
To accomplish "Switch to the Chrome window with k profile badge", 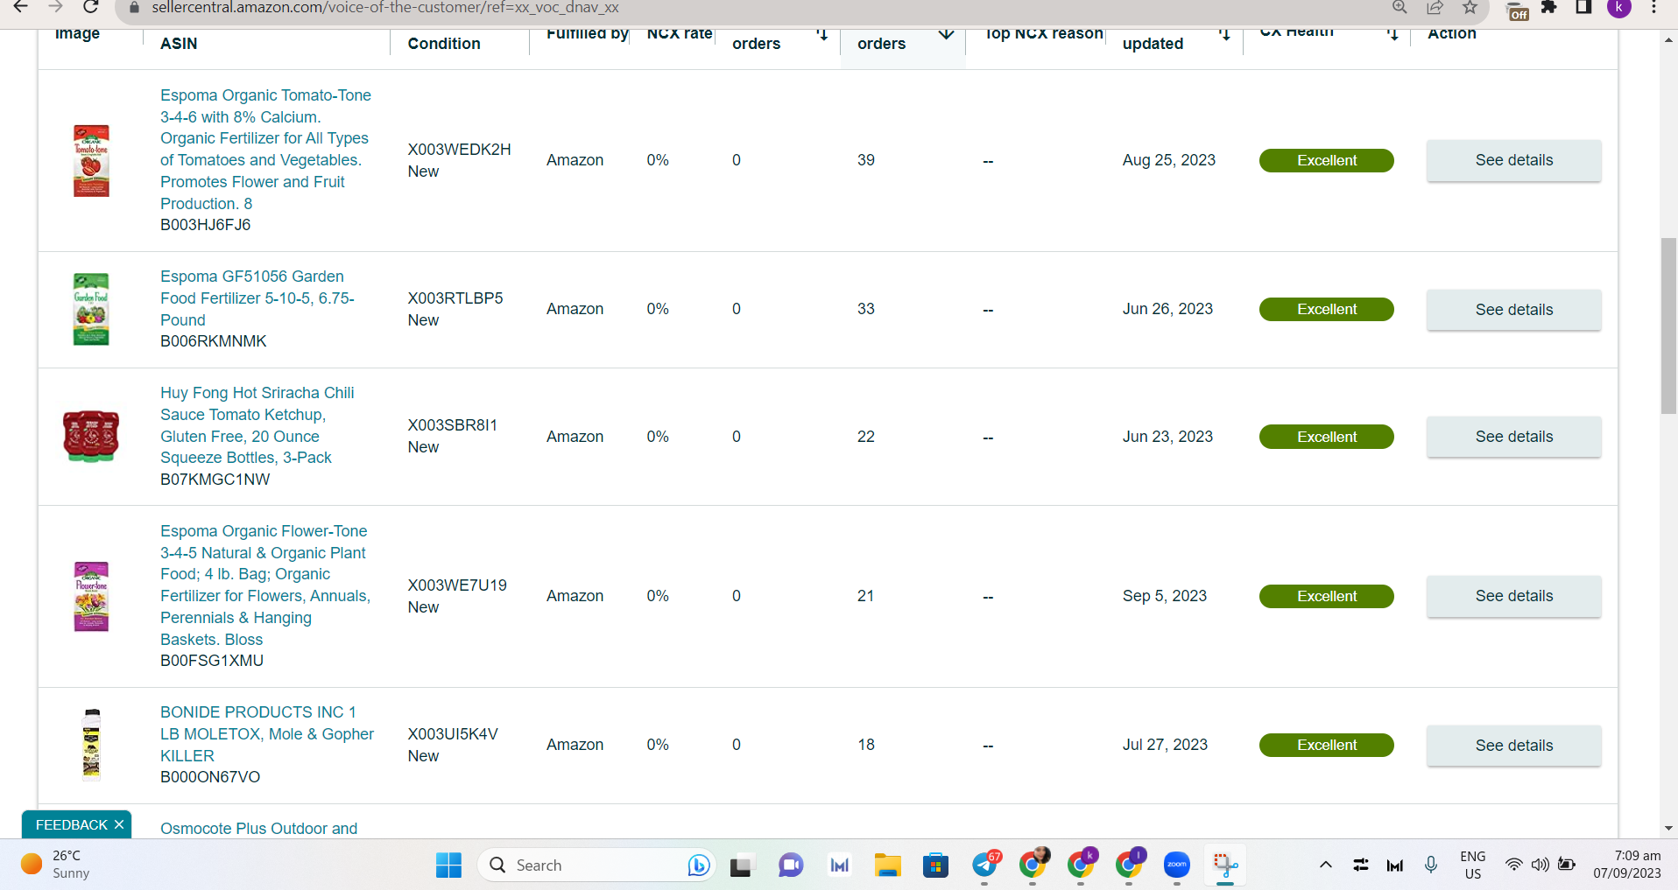I will point(1081,865).
